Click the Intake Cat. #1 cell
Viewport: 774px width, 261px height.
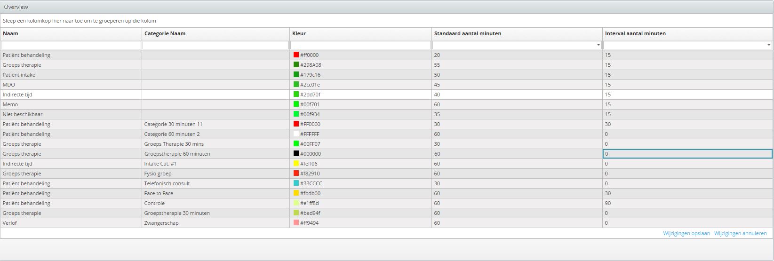pyautogui.click(x=215, y=164)
